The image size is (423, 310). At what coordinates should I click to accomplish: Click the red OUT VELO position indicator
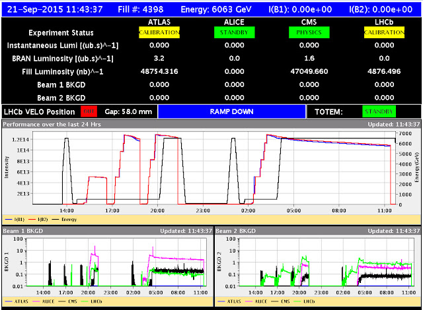(89, 111)
